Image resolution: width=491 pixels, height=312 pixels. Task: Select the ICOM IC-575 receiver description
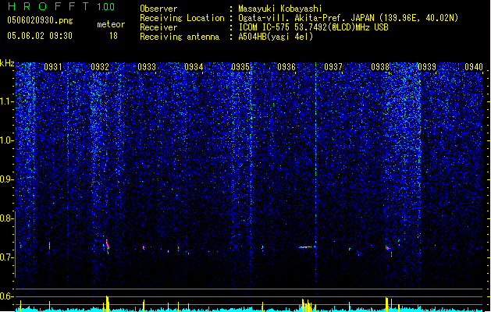tap(313, 27)
